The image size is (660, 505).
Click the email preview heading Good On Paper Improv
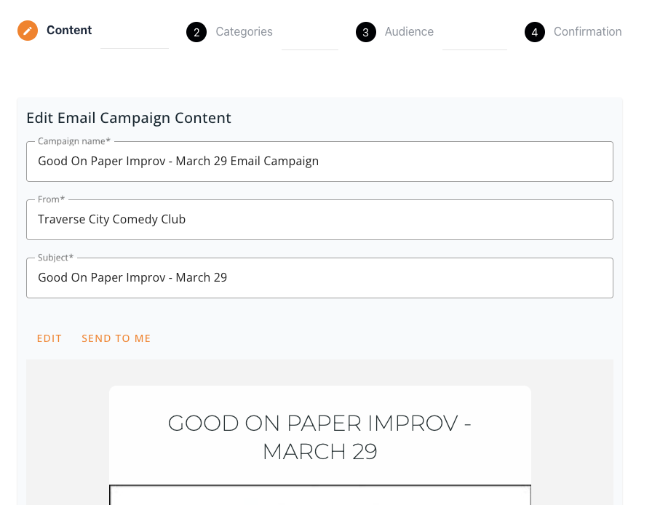[x=319, y=437]
